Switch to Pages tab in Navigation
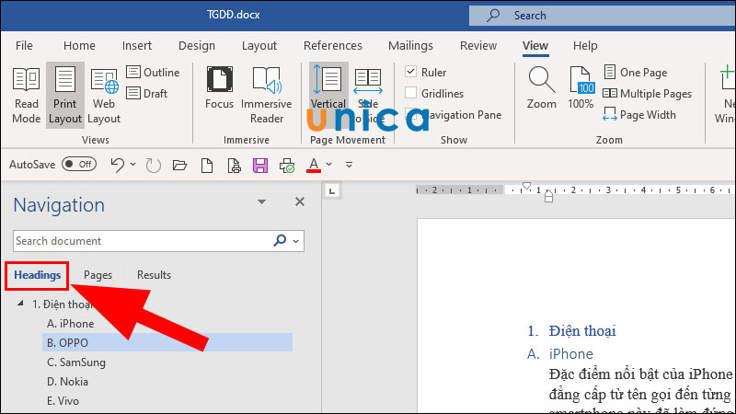The image size is (736, 414). pyautogui.click(x=98, y=275)
